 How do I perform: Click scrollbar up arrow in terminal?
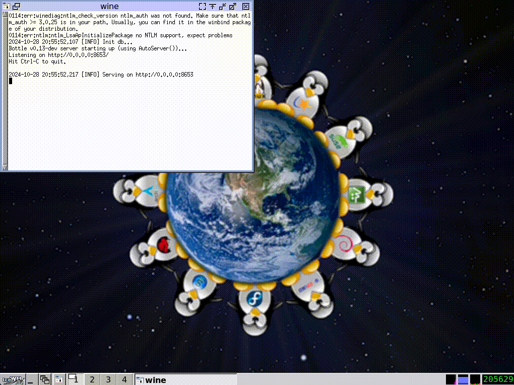pos(5,15)
